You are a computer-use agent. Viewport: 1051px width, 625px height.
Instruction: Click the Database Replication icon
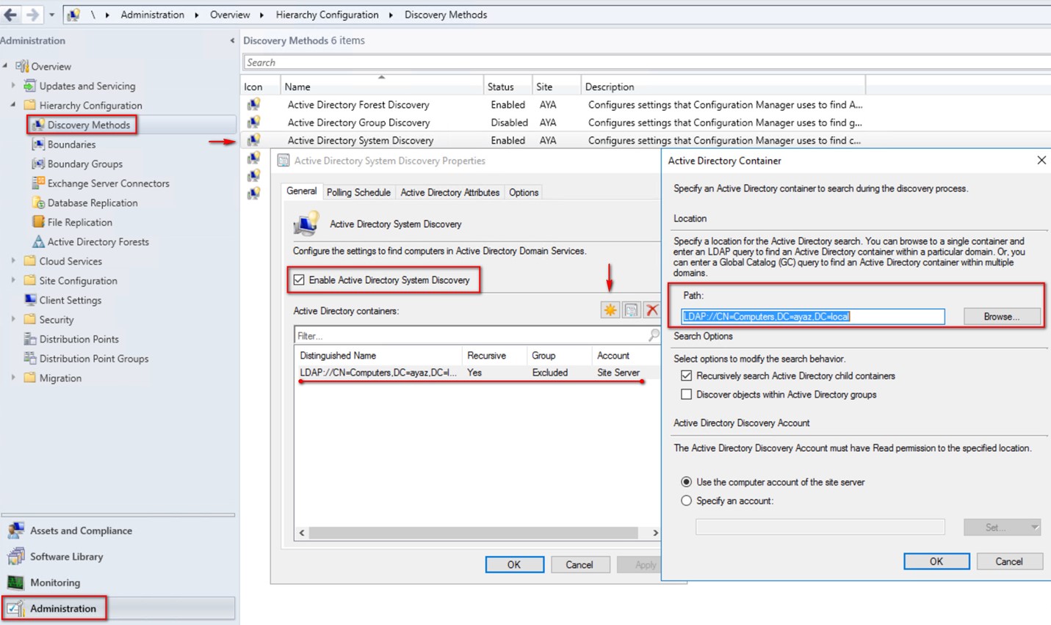point(38,202)
